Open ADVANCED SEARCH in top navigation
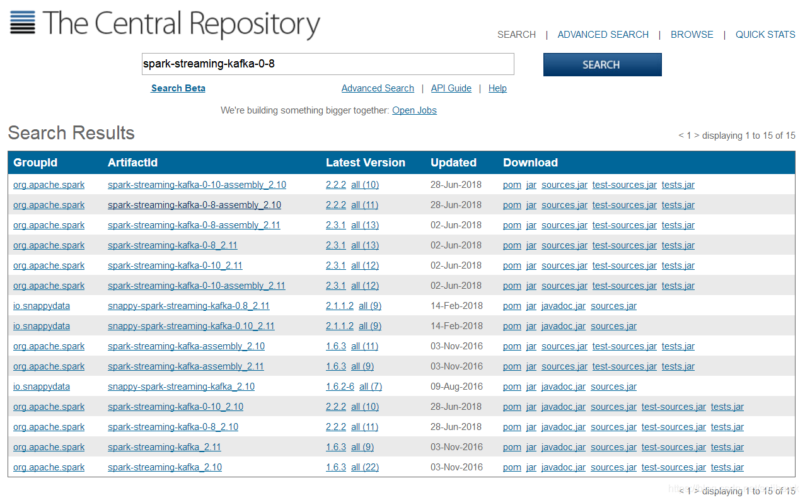 point(603,35)
